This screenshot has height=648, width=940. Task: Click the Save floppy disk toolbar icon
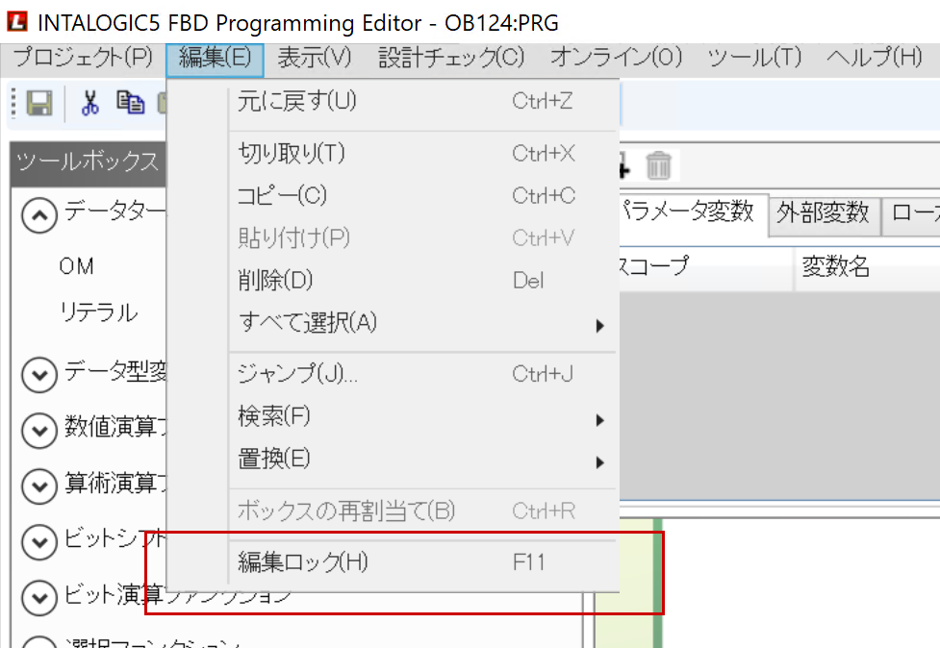tap(39, 104)
